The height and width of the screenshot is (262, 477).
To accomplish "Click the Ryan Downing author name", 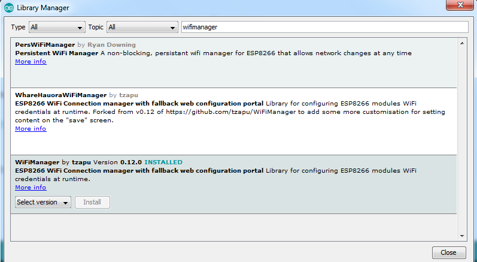I will point(111,45).
